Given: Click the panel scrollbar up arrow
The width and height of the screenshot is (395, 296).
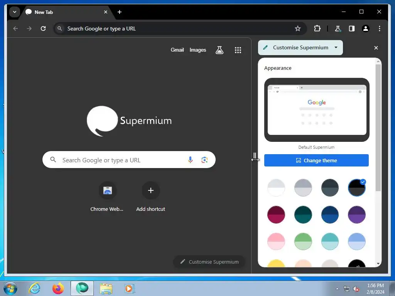Looking at the screenshot, I should (378, 61).
